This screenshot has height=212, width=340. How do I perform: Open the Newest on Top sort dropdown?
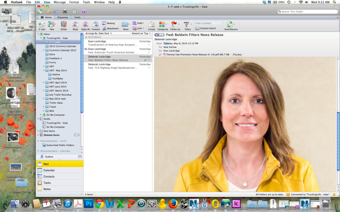coord(141,33)
